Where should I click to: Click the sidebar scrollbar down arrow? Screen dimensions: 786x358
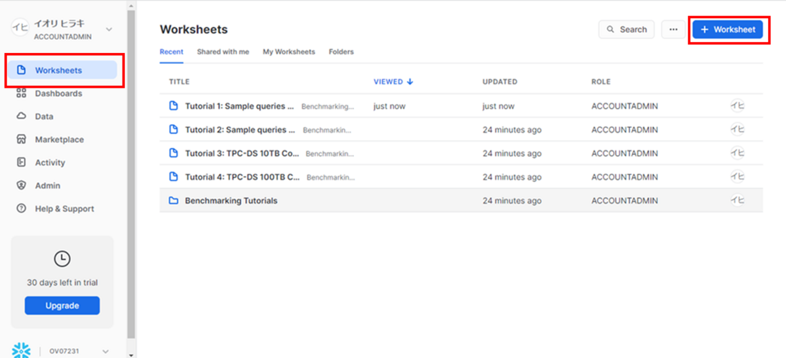pos(131,354)
